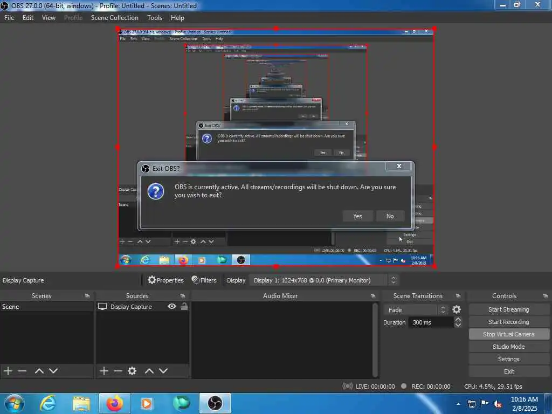Decrease transition duration with down arrow
Viewport: 552px width, 414px height.
pyautogui.click(x=458, y=325)
